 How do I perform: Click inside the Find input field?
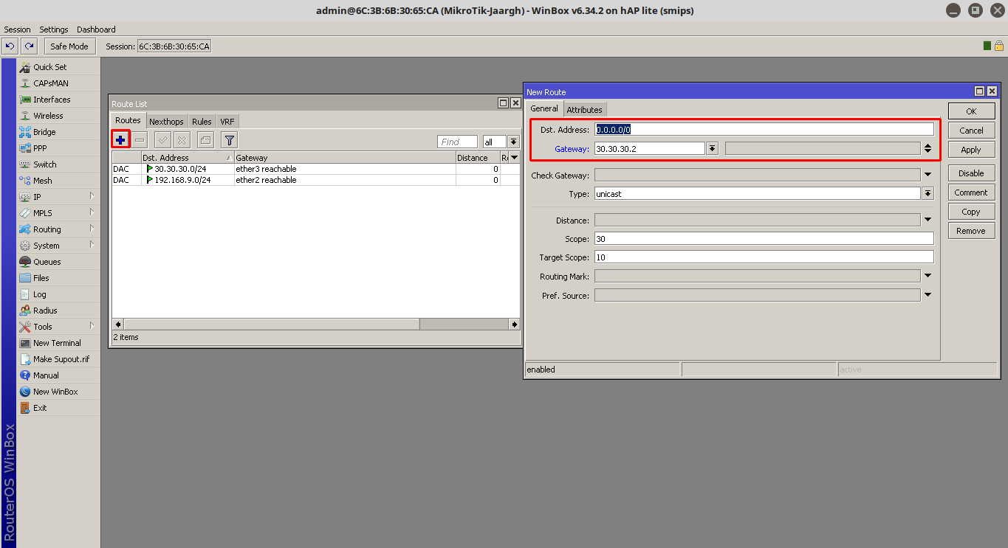click(x=456, y=141)
